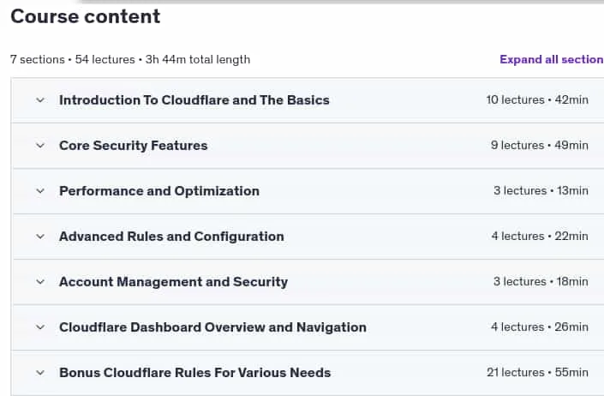Click Expand all sections link
This screenshot has width=604, height=396.
coord(552,59)
